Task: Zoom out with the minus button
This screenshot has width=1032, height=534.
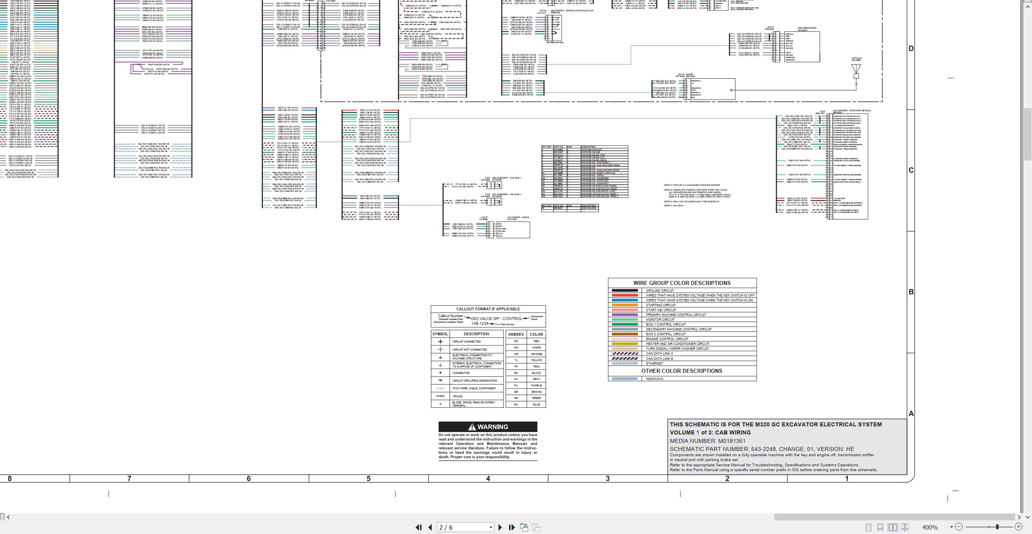Action: coord(959,527)
